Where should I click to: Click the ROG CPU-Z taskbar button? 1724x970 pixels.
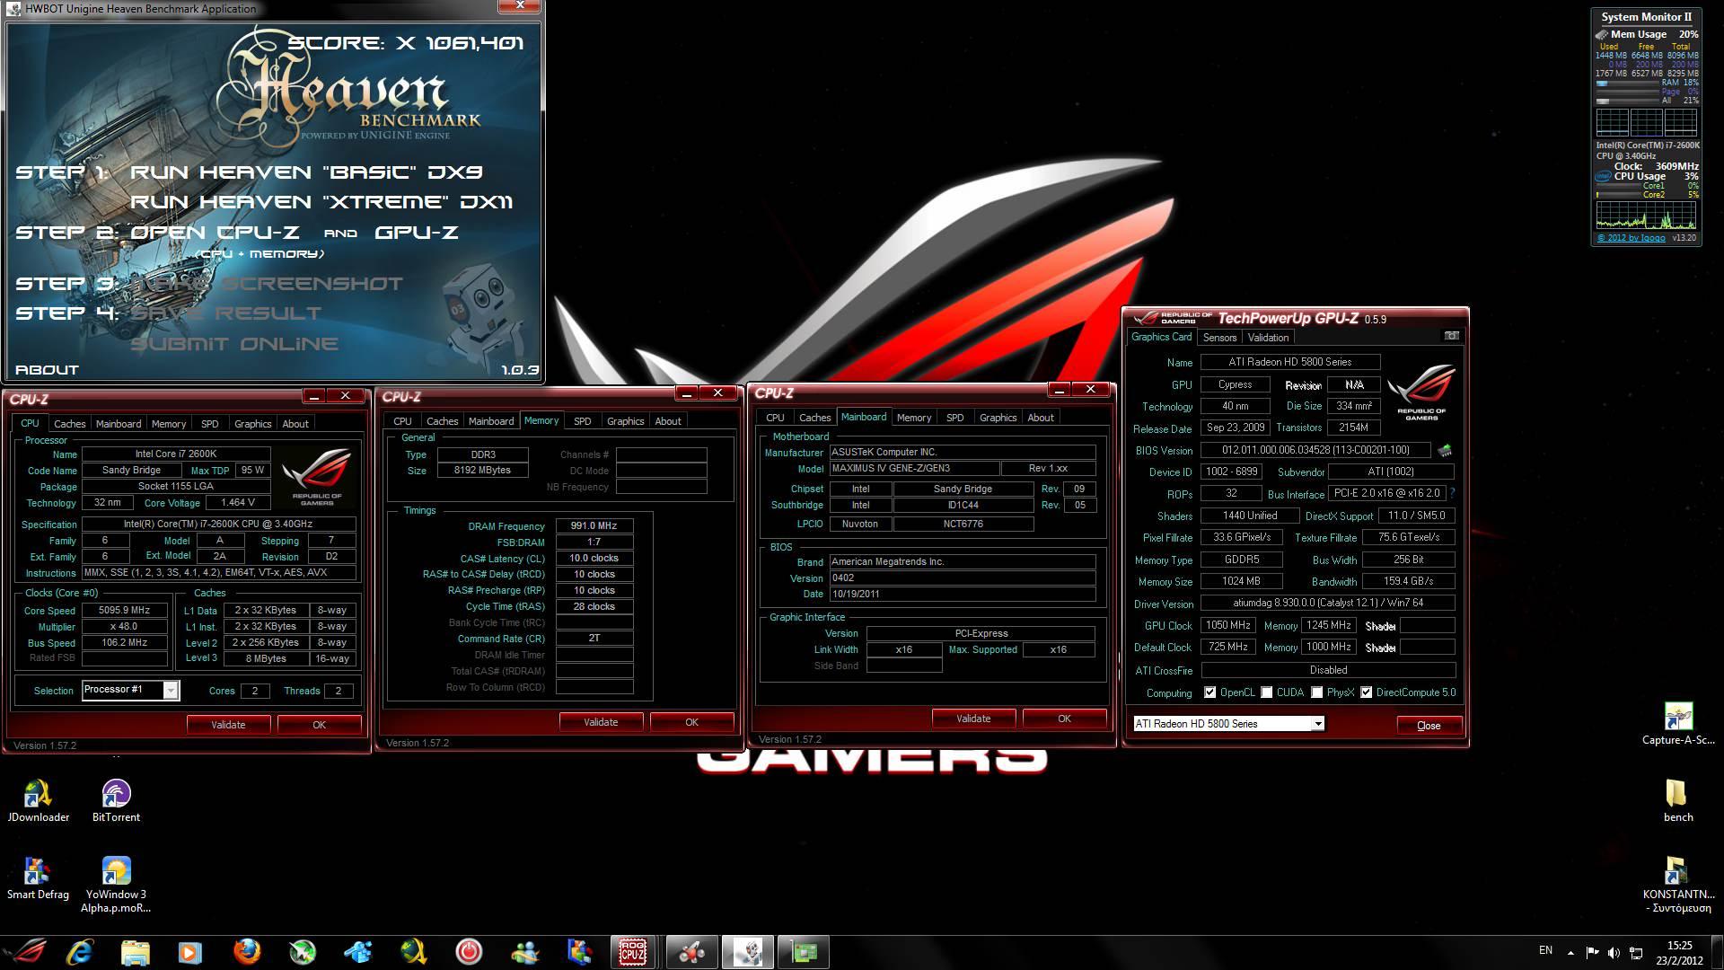633,952
